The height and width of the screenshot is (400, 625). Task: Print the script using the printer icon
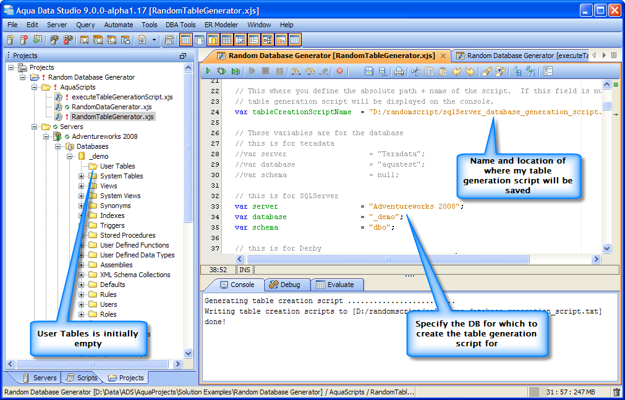399,71
